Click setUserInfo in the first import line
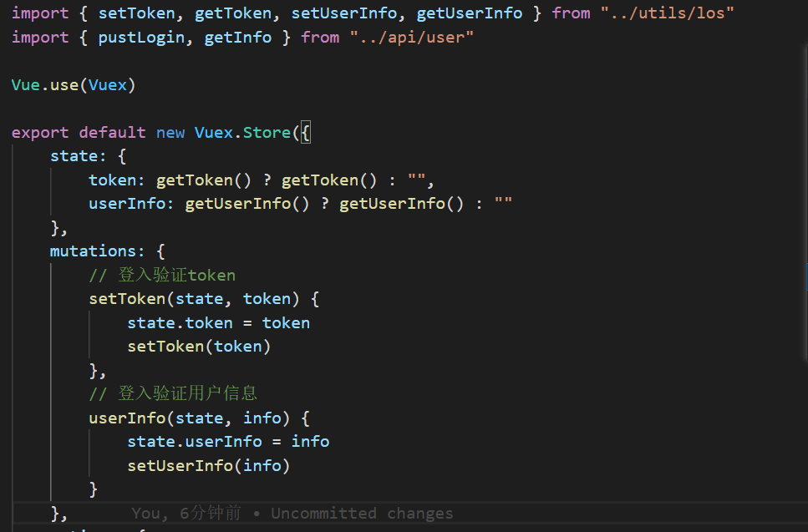The image size is (808, 532). [x=343, y=13]
